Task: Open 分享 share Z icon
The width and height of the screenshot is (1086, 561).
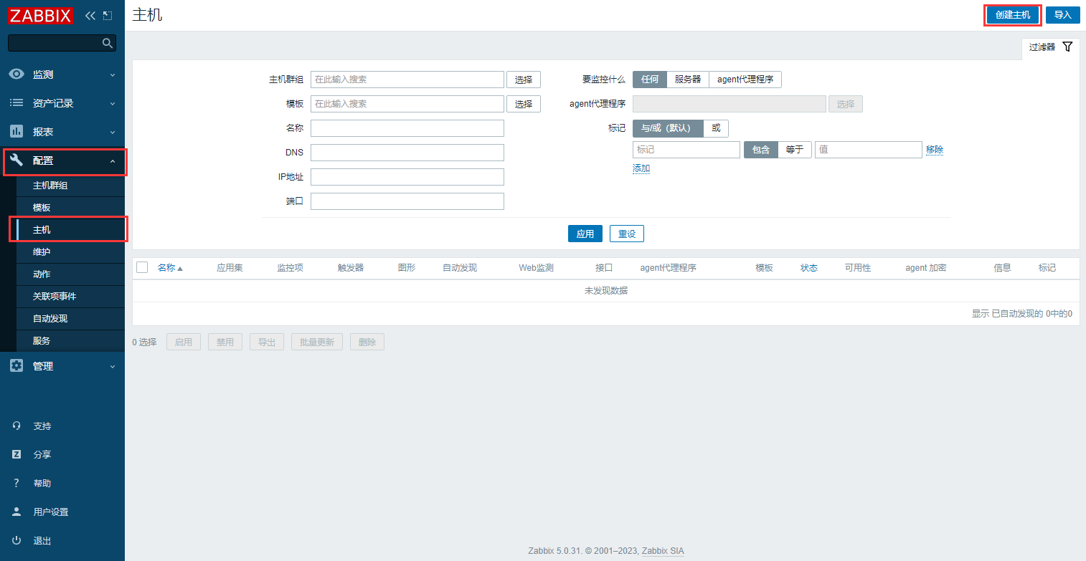Action: [x=16, y=454]
